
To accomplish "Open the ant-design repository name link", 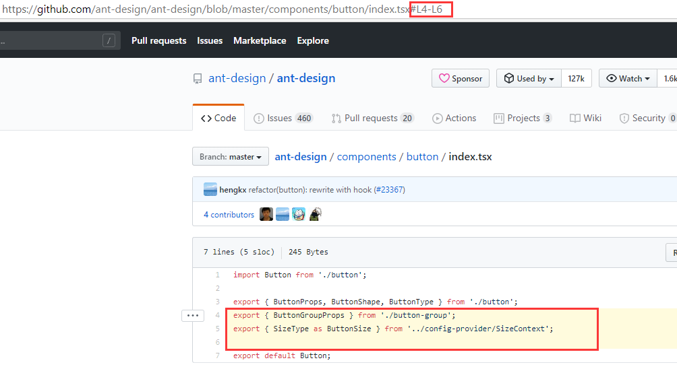I will (x=306, y=78).
